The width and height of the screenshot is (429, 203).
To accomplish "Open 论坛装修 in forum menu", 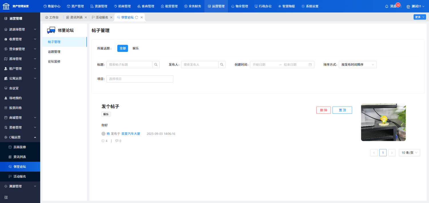I will point(65,62).
